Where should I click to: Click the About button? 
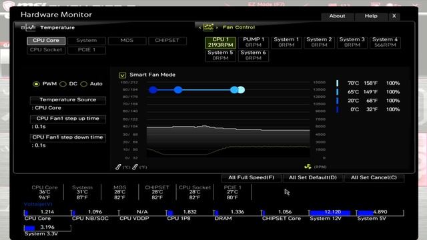(x=337, y=16)
